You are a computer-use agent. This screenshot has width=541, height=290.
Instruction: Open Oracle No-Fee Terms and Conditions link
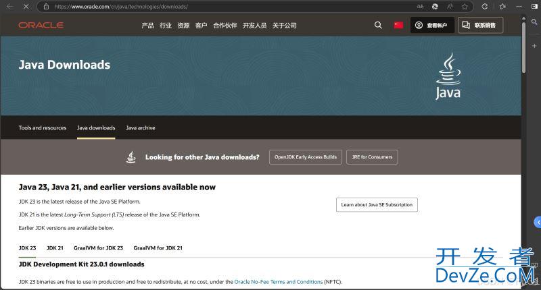pyautogui.click(x=279, y=282)
